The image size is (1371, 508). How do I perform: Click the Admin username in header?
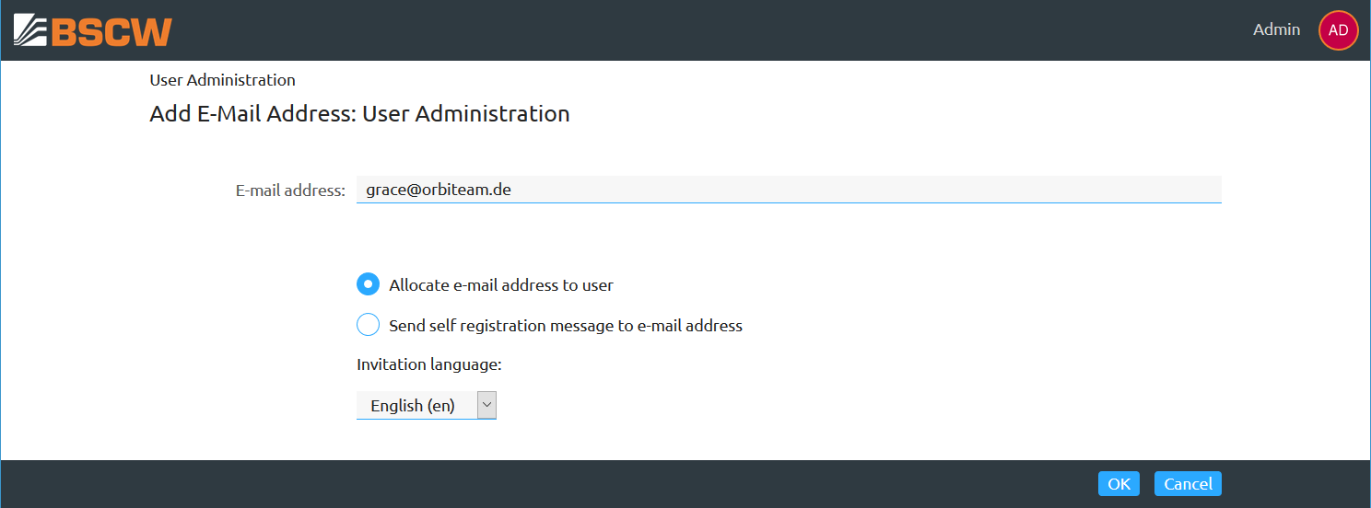pos(1276,30)
